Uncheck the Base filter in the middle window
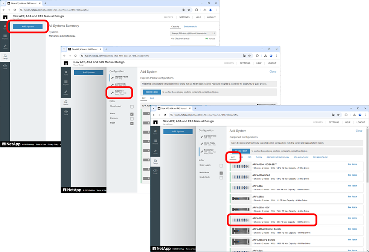This screenshot has width=369, height=252. 132,114
